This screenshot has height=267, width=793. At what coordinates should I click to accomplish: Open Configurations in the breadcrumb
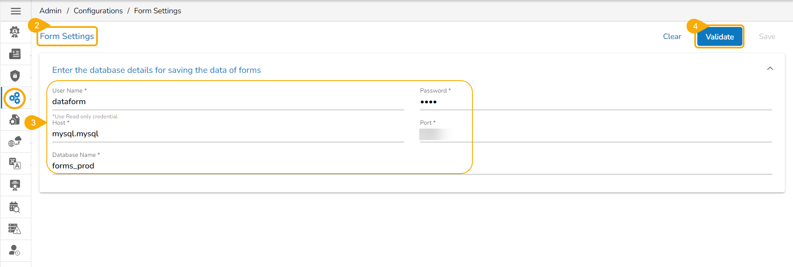point(98,11)
